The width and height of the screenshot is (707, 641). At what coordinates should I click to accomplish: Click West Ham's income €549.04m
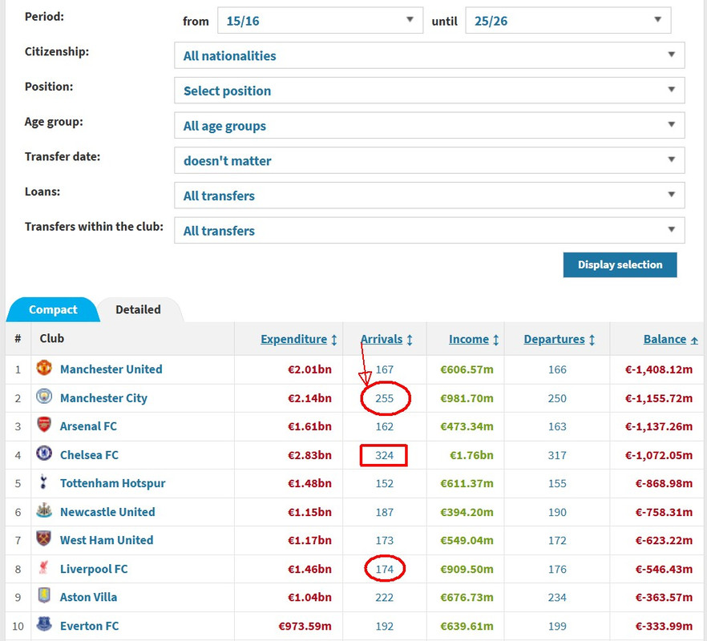coord(467,541)
